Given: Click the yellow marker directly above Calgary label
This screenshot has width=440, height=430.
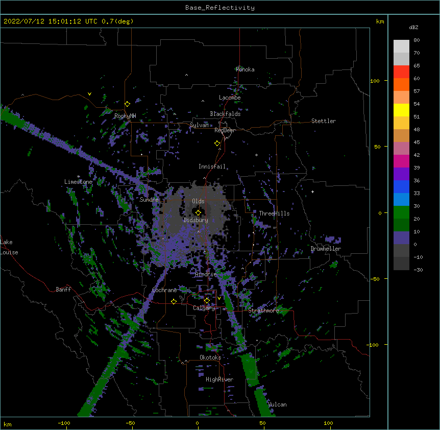Looking at the screenshot, I should pos(207,301).
